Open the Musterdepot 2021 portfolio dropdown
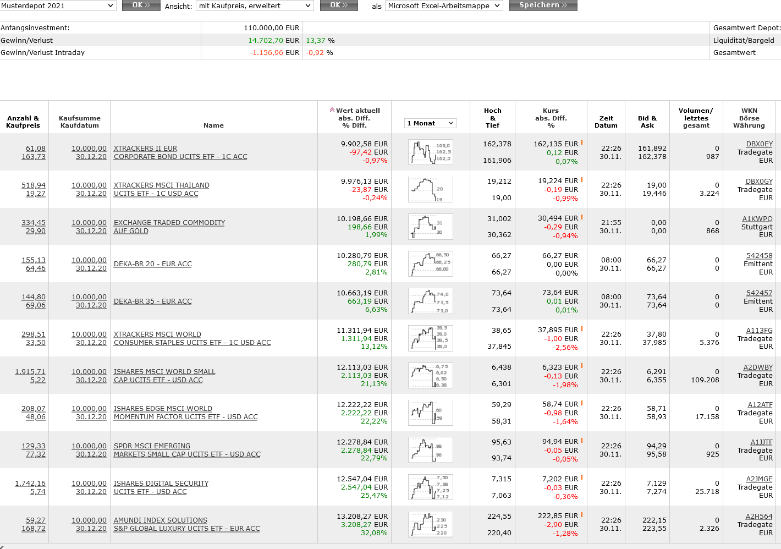Screen dimensions: 781x549 (58, 6)
